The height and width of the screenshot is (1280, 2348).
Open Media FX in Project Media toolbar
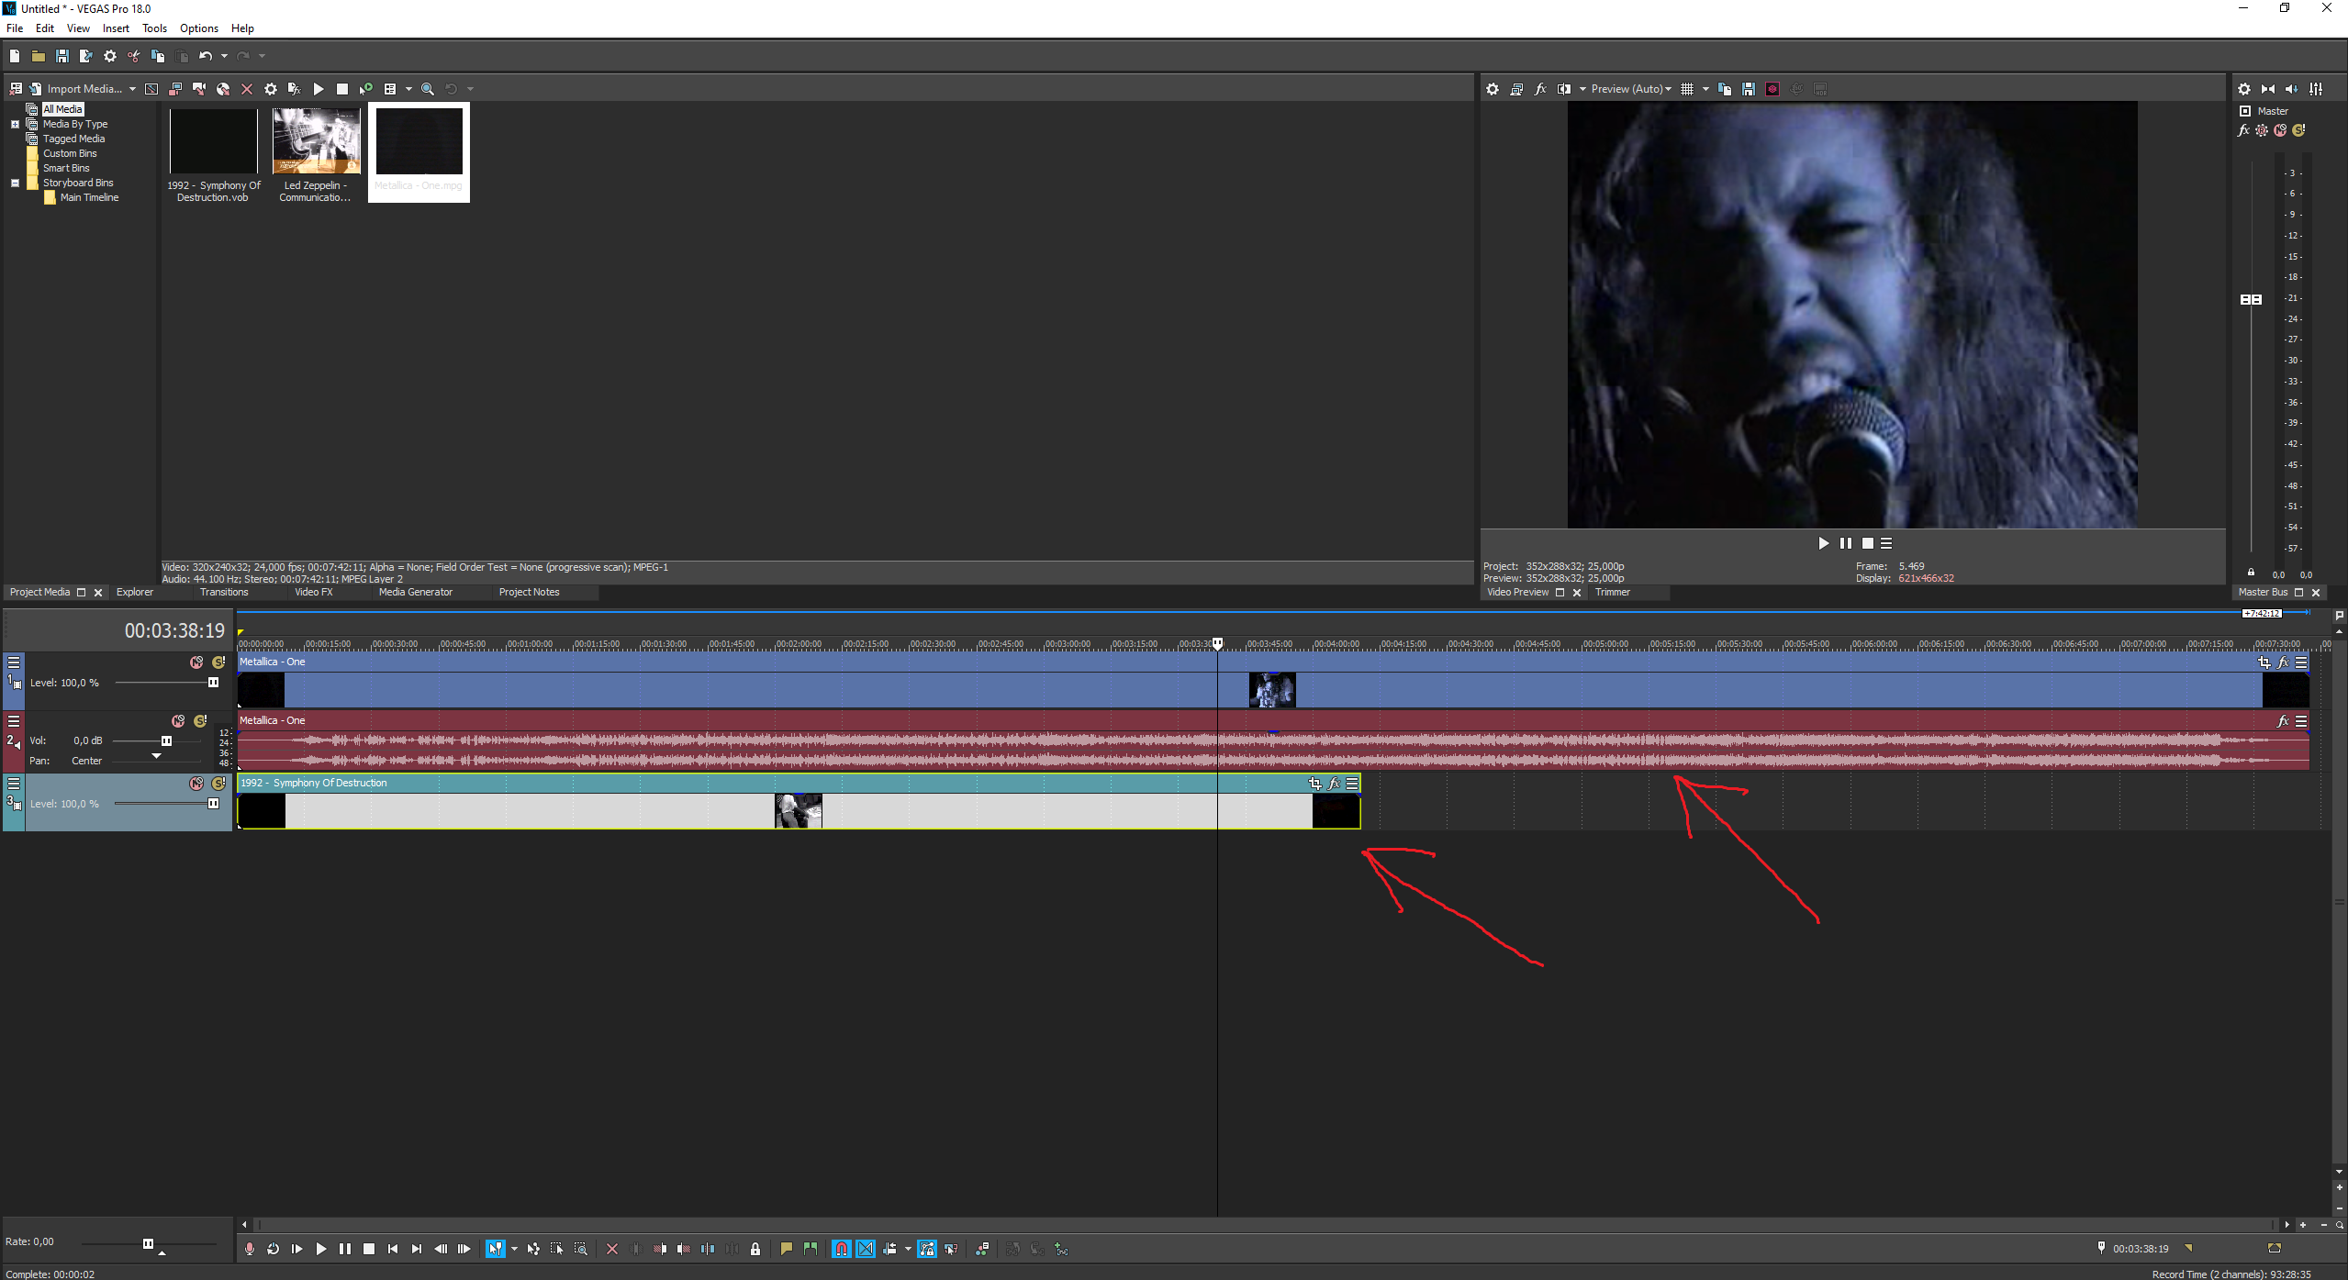(x=295, y=89)
